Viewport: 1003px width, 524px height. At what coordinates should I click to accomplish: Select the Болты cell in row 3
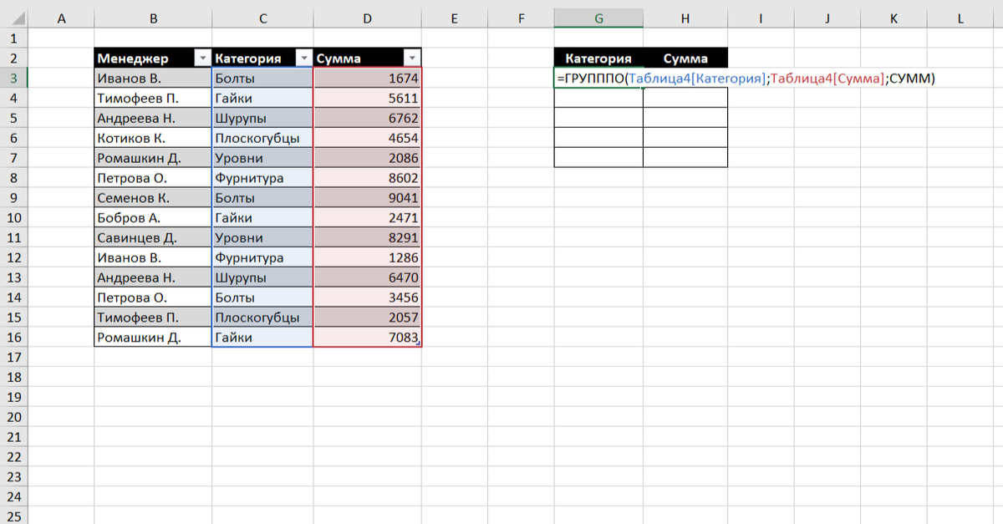click(262, 78)
